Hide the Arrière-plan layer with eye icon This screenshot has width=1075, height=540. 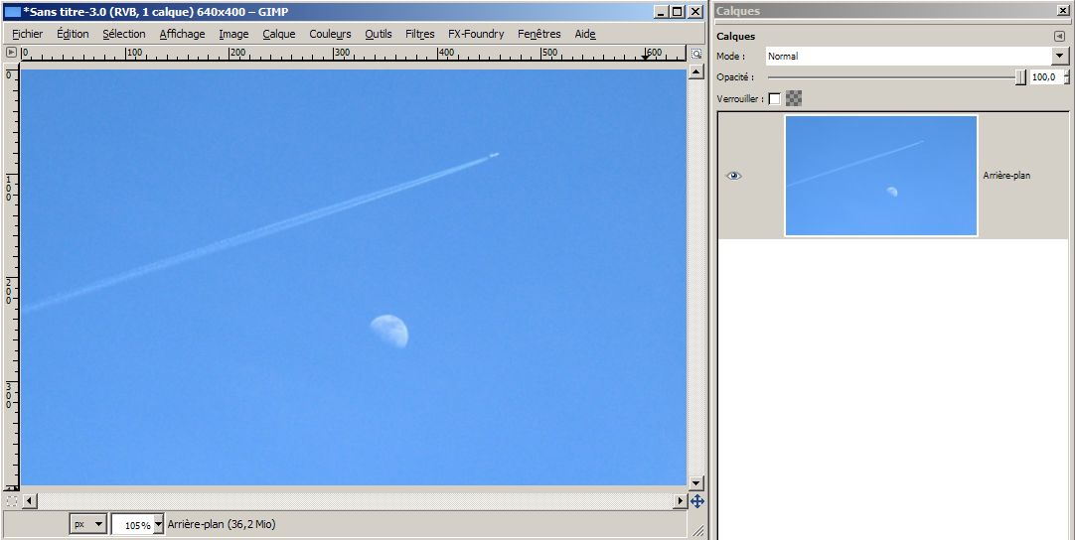[734, 176]
